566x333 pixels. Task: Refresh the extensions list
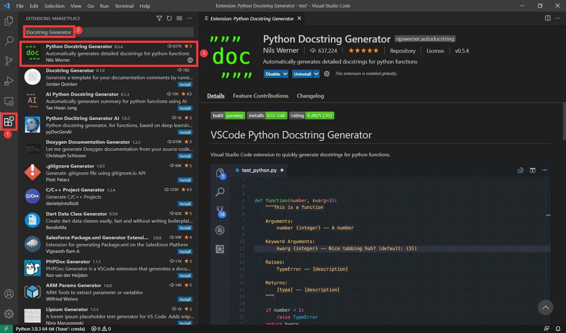(169, 18)
